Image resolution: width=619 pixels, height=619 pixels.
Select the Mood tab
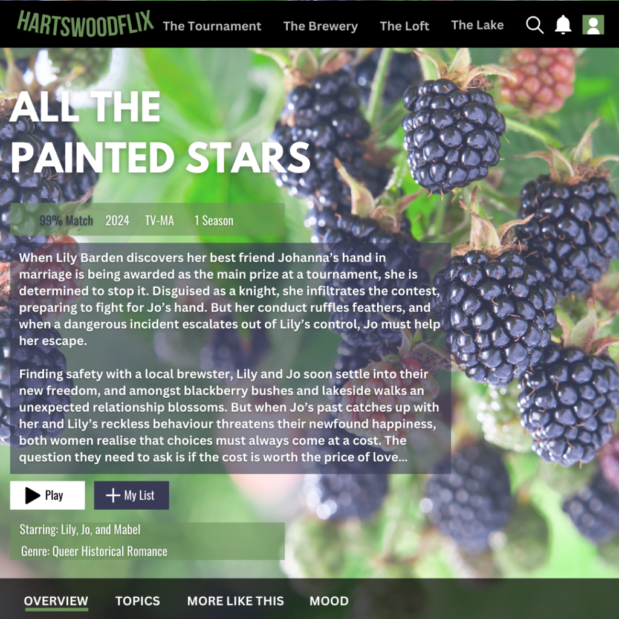click(x=329, y=601)
